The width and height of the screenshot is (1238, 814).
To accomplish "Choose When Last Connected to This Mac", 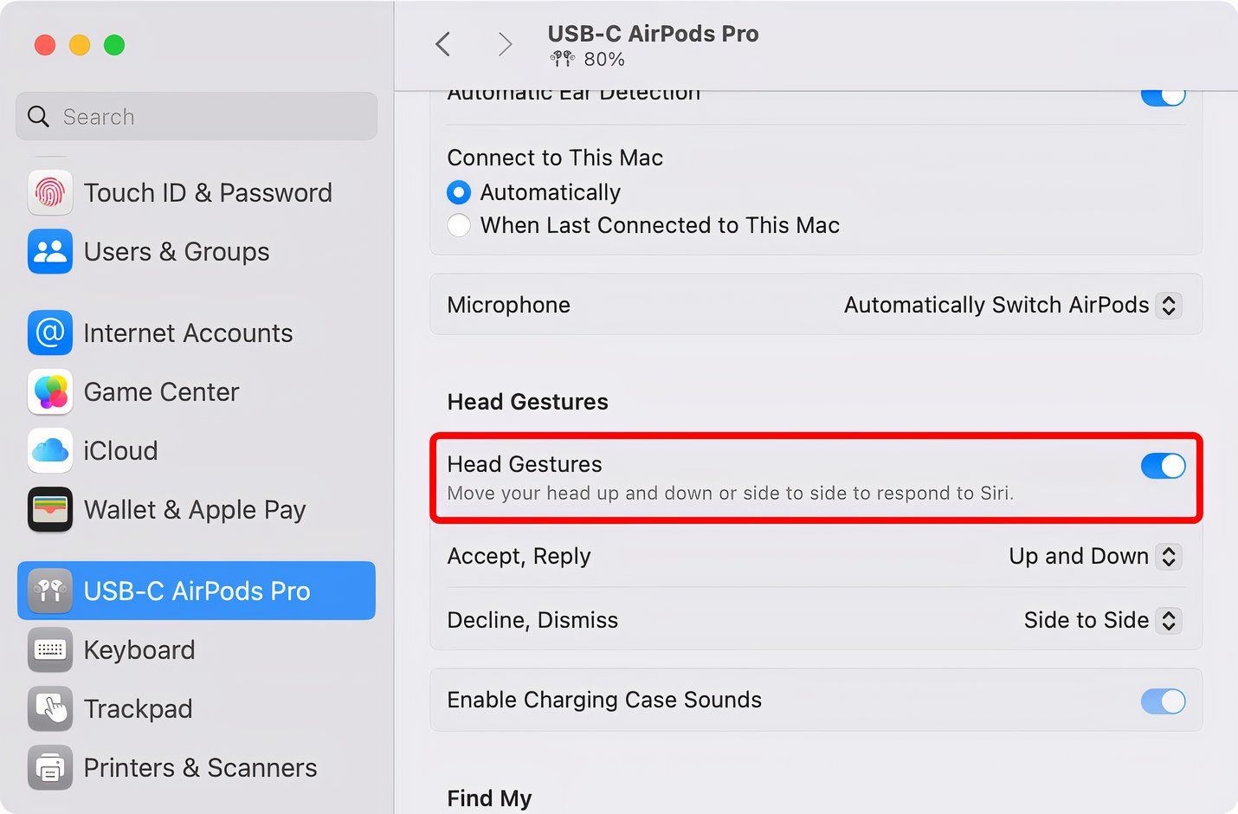I will tap(458, 225).
